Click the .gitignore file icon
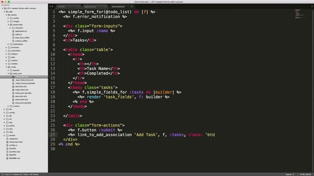Screen dimensions: 314x176 point(7,139)
